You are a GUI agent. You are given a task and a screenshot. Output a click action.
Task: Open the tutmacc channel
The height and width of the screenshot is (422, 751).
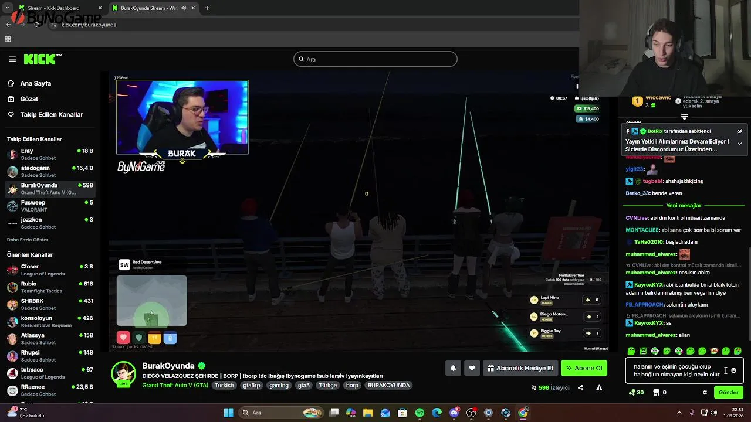pos(50,373)
